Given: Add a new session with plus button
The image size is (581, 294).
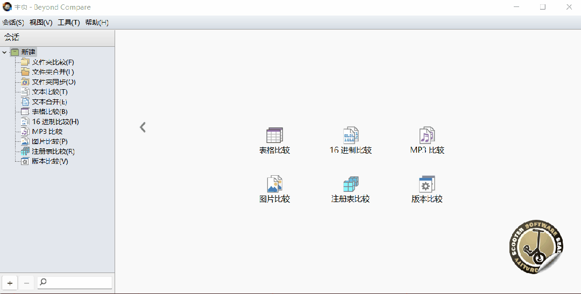Looking at the screenshot, I should coord(10,283).
